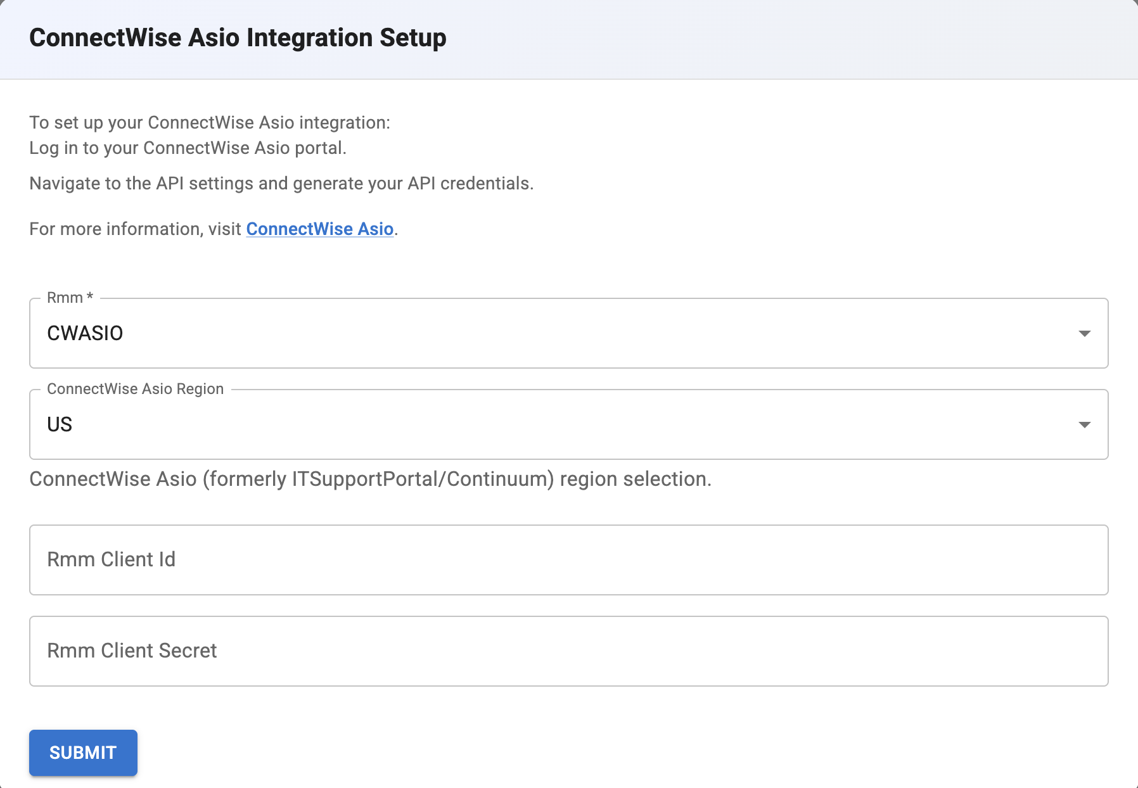Viewport: 1138px width, 788px height.
Task: Click into the Rmm Client Id field
Action: pyautogui.click(x=569, y=559)
